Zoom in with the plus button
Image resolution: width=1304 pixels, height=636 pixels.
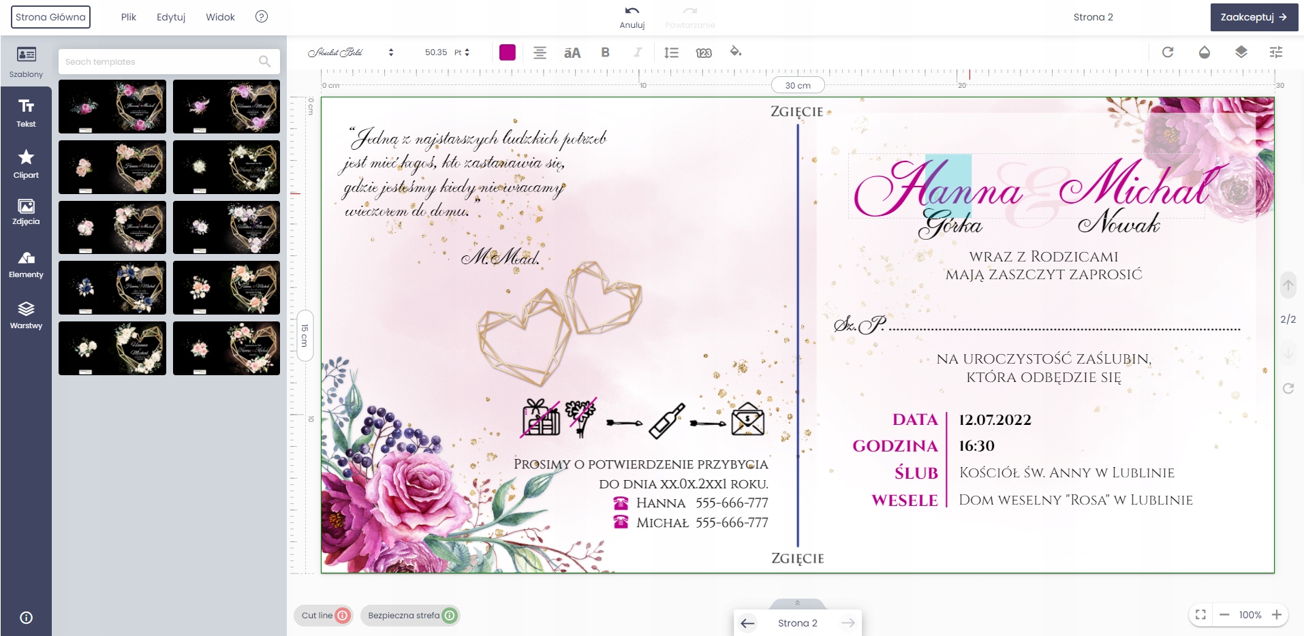pos(1277,615)
